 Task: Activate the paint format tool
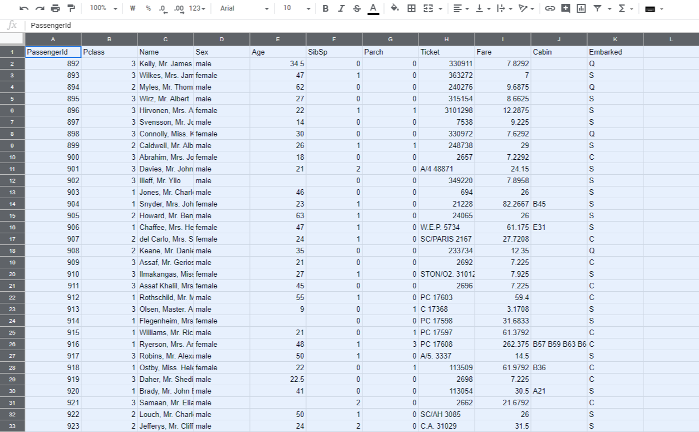click(71, 8)
